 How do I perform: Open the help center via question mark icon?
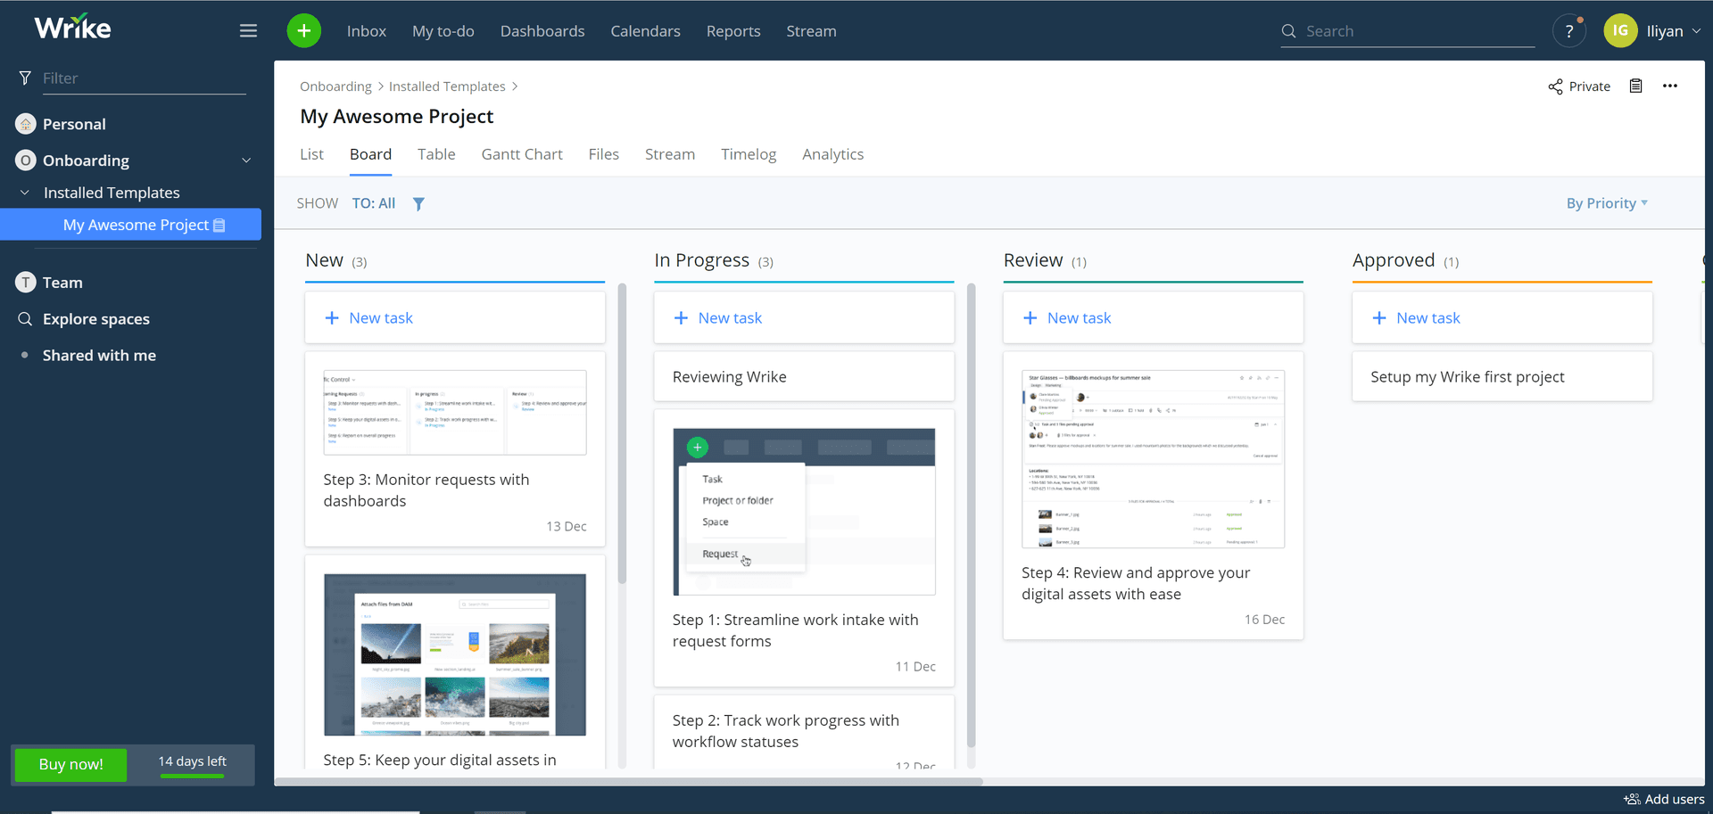(x=1568, y=30)
